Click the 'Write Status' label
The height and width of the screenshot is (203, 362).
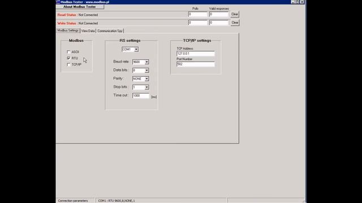(67, 23)
